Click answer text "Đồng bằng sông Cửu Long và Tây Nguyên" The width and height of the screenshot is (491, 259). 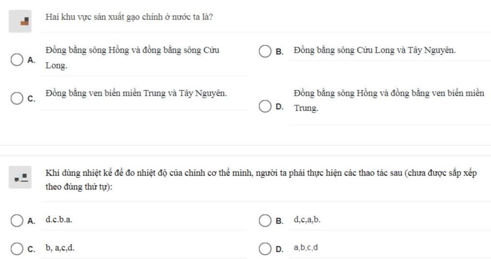pos(374,50)
